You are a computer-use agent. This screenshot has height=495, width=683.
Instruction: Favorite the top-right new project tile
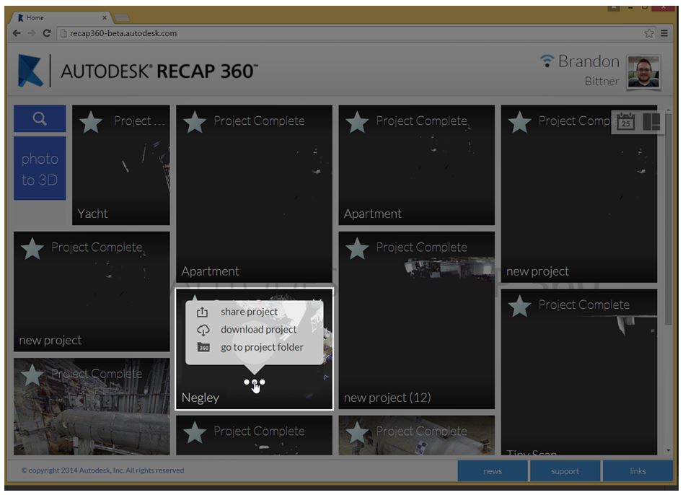click(x=520, y=122)
